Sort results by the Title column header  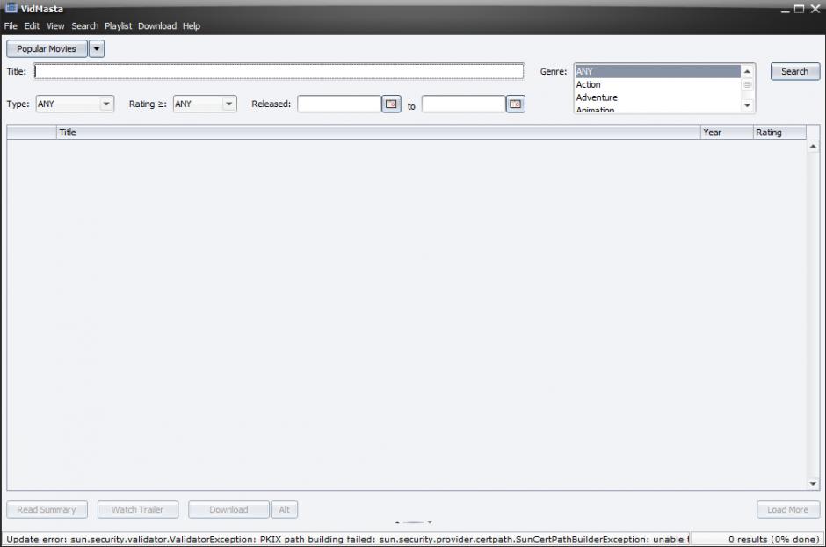(x=378, y=133)
